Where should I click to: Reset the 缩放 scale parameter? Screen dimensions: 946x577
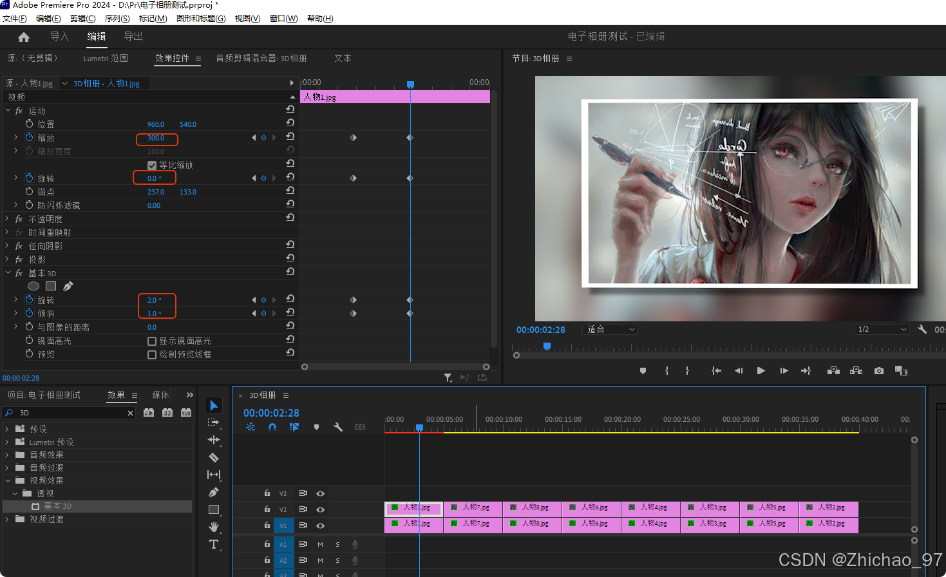[x=290, y=136]
